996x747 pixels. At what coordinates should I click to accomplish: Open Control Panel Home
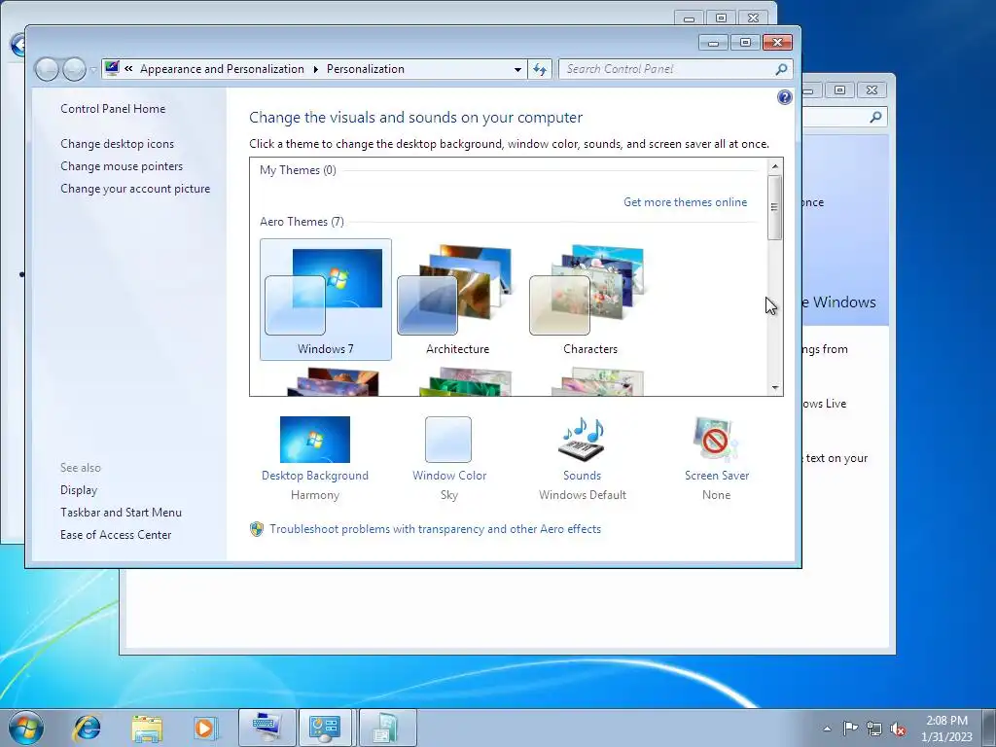113,109
